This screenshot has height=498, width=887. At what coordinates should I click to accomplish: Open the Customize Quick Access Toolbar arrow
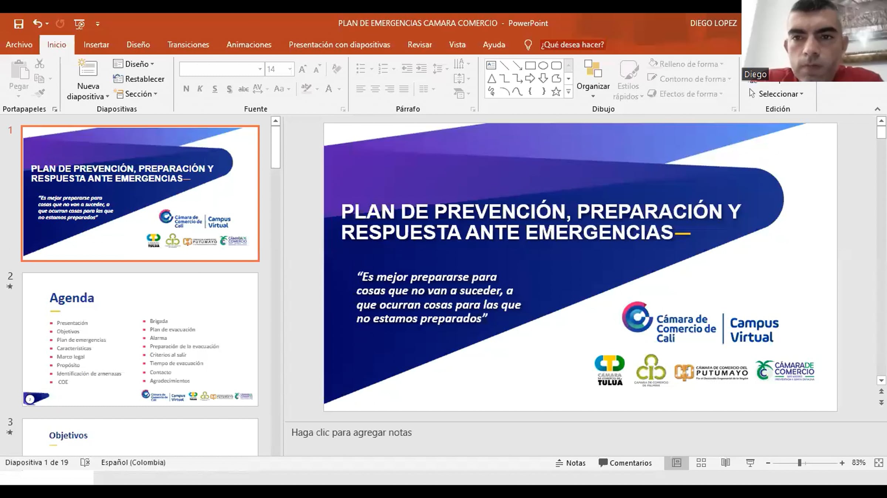tap(98, 24)
